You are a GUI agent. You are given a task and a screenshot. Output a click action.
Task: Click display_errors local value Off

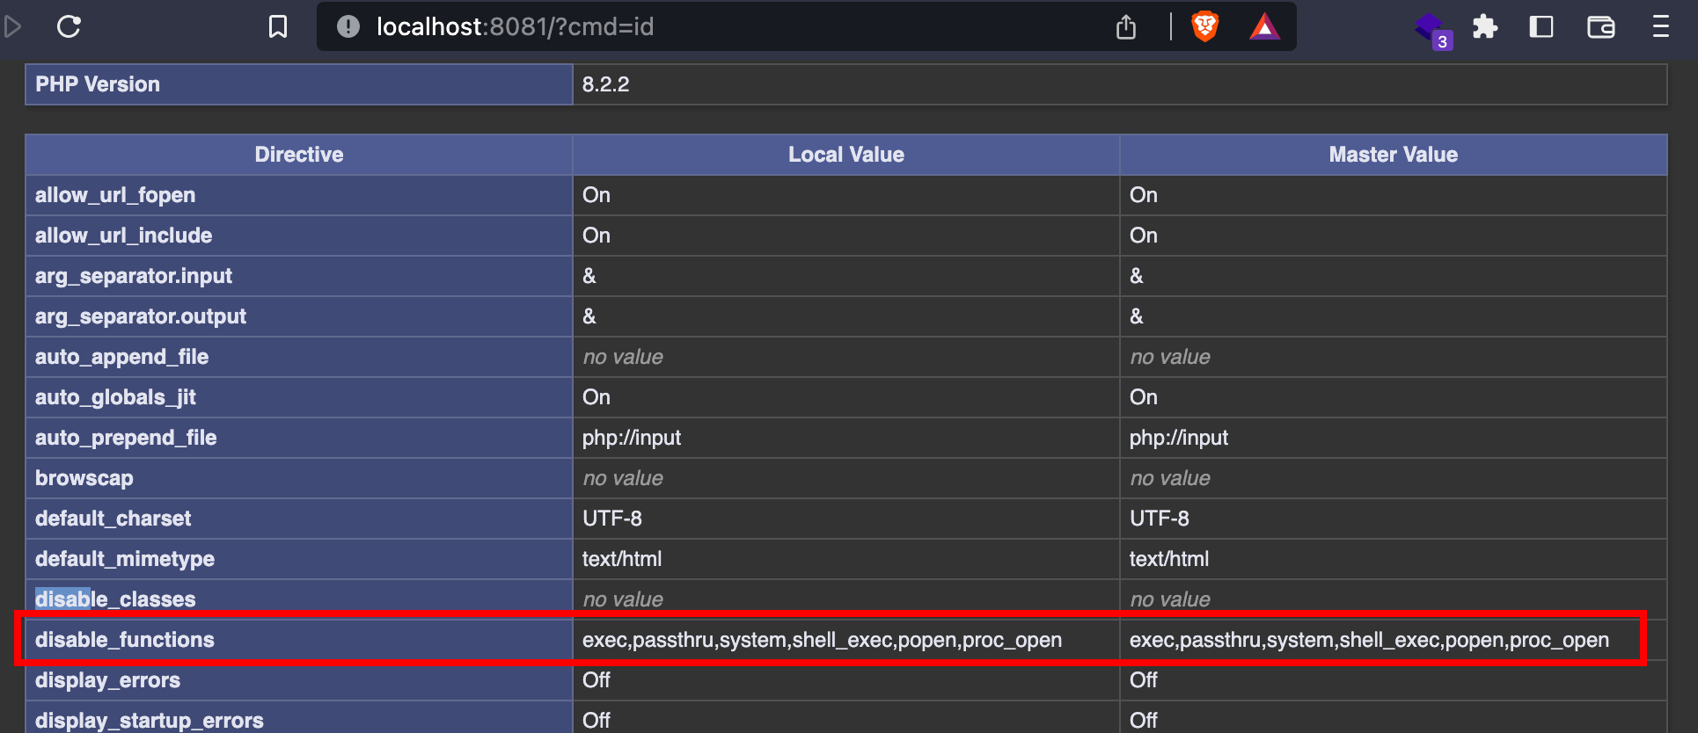tap(596, 680)
